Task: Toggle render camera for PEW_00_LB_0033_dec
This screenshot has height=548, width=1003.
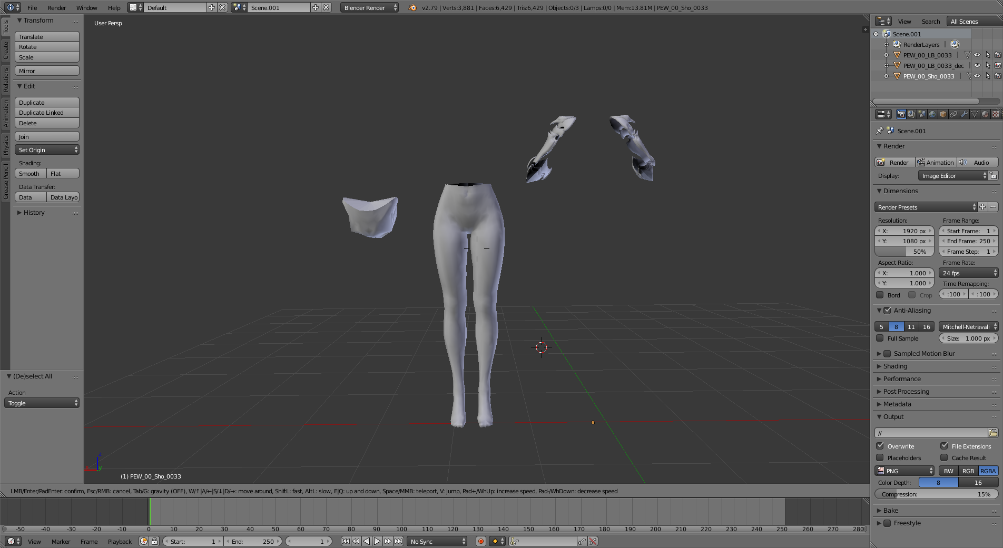Action: (x=998, y=66)
